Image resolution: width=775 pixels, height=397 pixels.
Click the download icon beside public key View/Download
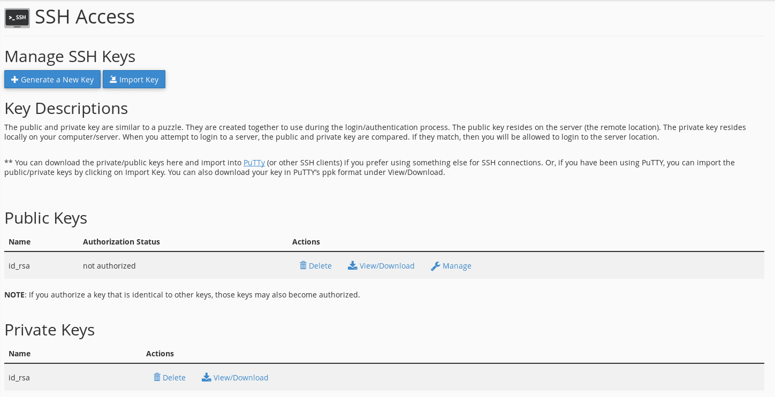[x=353, y=265]
